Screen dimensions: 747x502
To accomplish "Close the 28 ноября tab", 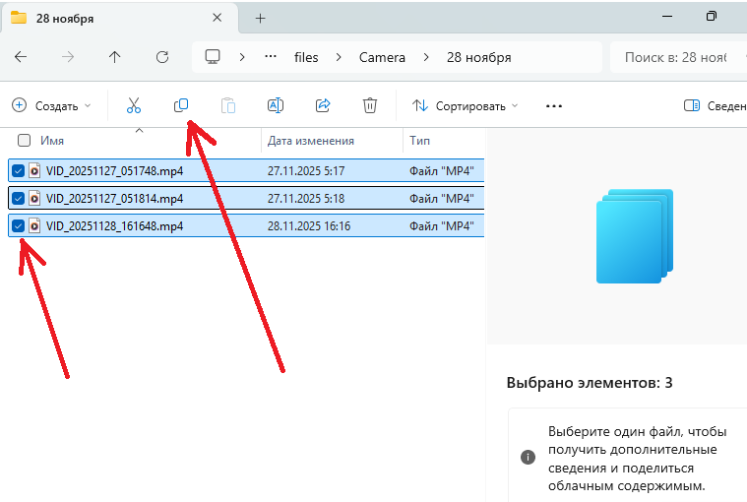I will 217,18.
